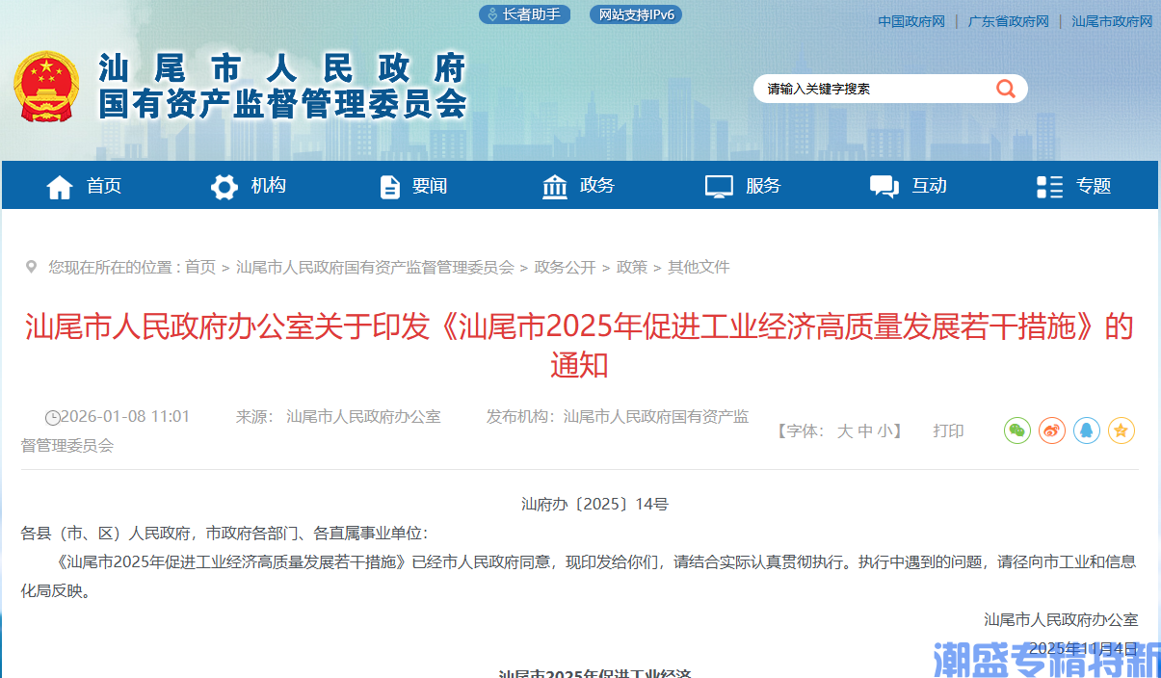The width and height of the screenshot is (1161, 678).
Task: Share article via the QQ penguin icon
Action: coord(1087,430)
